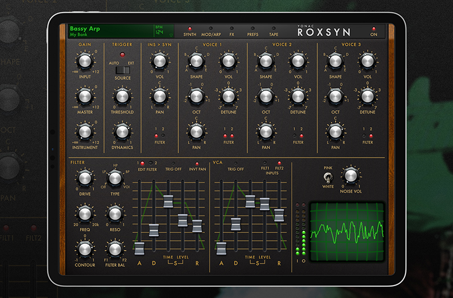The width and height of the screenshot is (453, 298).
Task: Click the filter envelope attack slider
Action: tap(139, 248)
